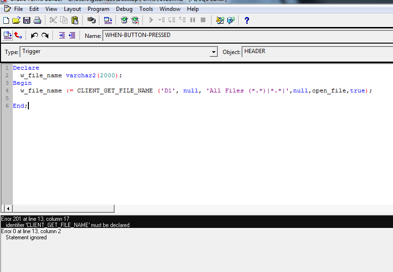
Task: Click the Redo icon
Action: pyautogui.click(x=45, y=36)
